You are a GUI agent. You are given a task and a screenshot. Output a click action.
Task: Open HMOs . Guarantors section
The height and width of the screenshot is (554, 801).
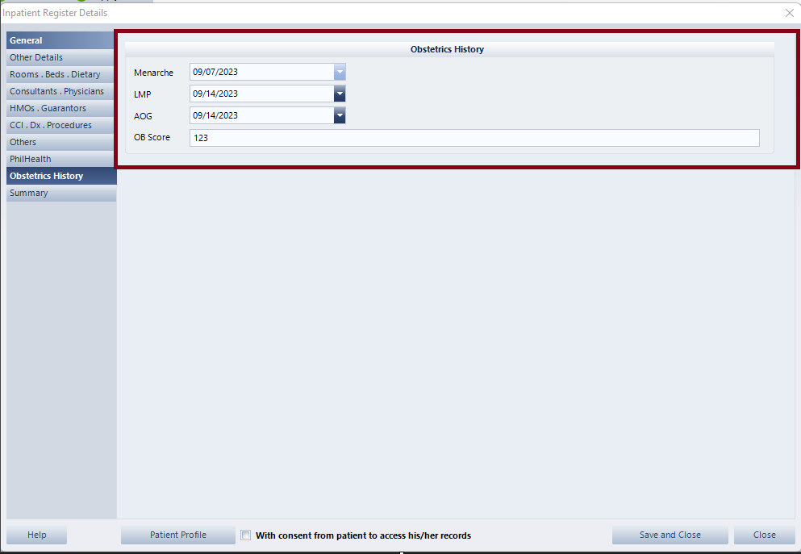(x=60, y=108)
